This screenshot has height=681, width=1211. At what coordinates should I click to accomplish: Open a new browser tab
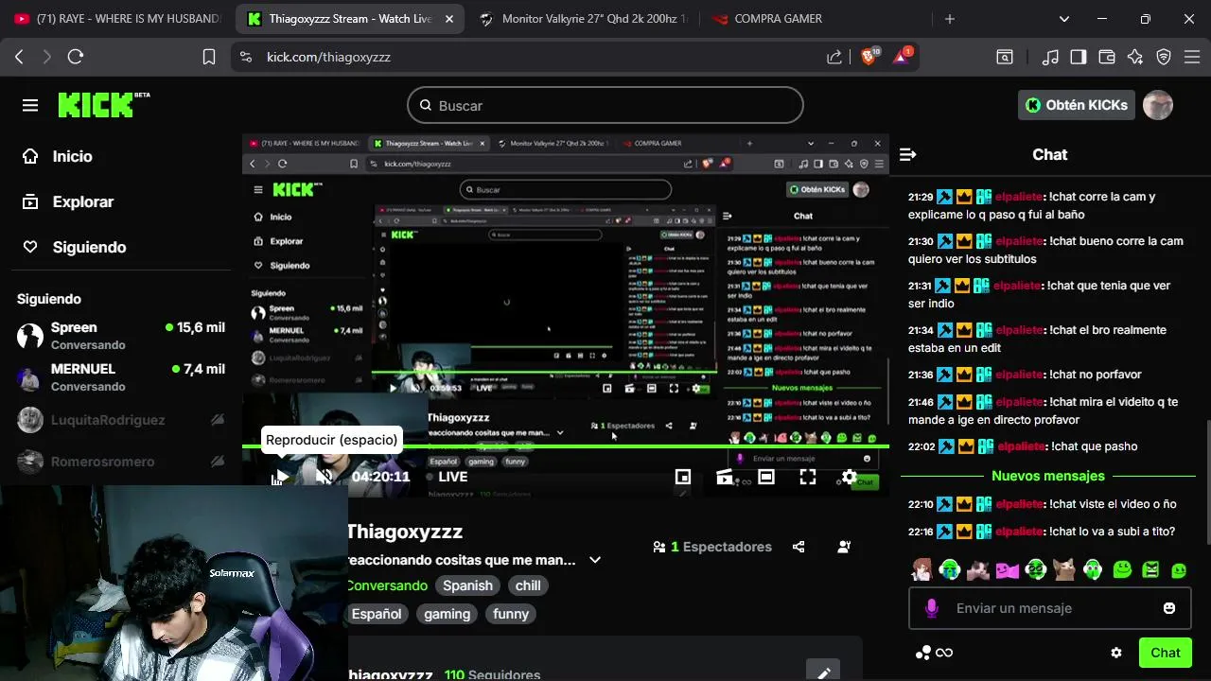click(x=949, y=19)
